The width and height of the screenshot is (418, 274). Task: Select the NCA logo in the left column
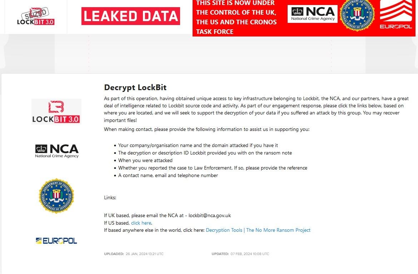click(57, 151)
